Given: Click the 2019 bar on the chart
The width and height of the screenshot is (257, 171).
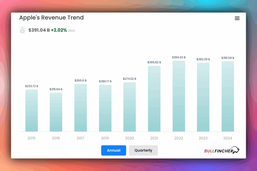Looking at the screenshot, I should tap(105, 108).
